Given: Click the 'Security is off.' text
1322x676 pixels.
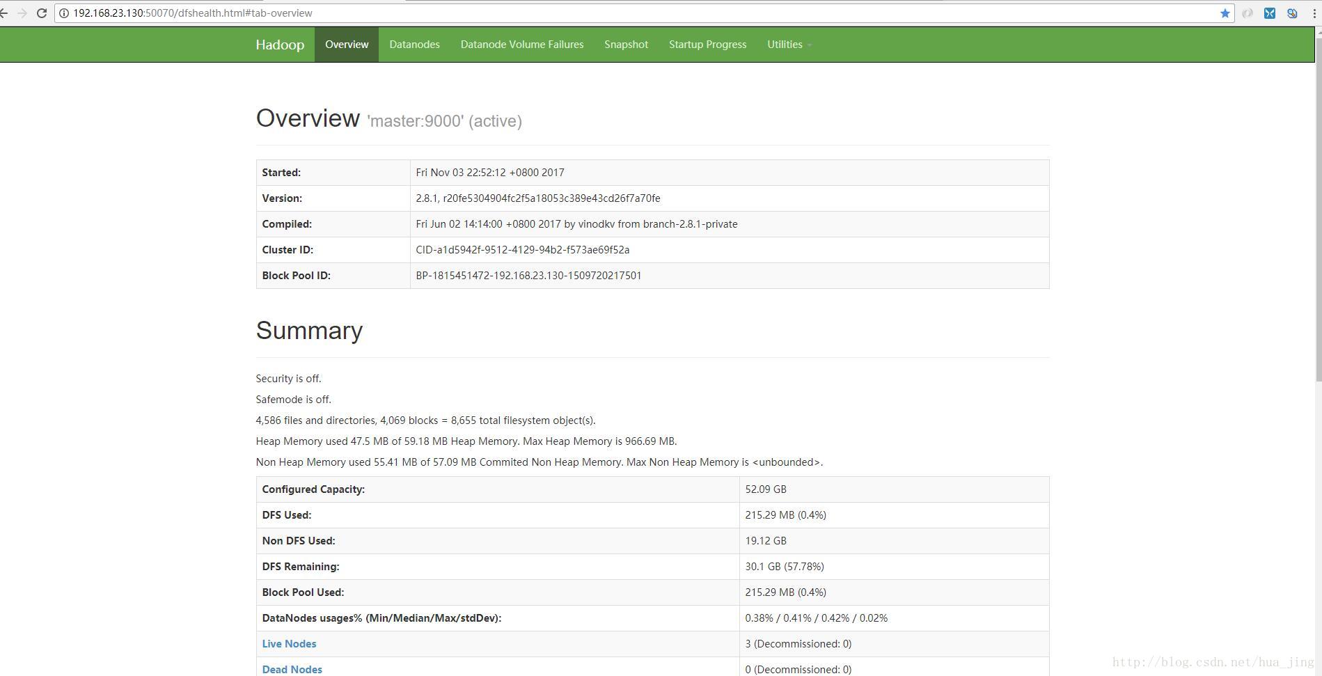Looking at the screenshot, I should coord(288,379).
